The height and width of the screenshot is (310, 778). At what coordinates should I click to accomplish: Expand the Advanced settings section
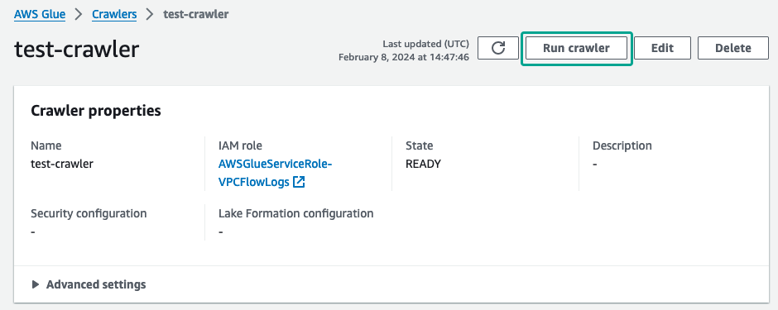pos(89,284)
